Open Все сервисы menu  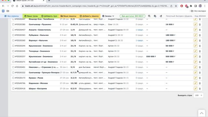(12, 16)
